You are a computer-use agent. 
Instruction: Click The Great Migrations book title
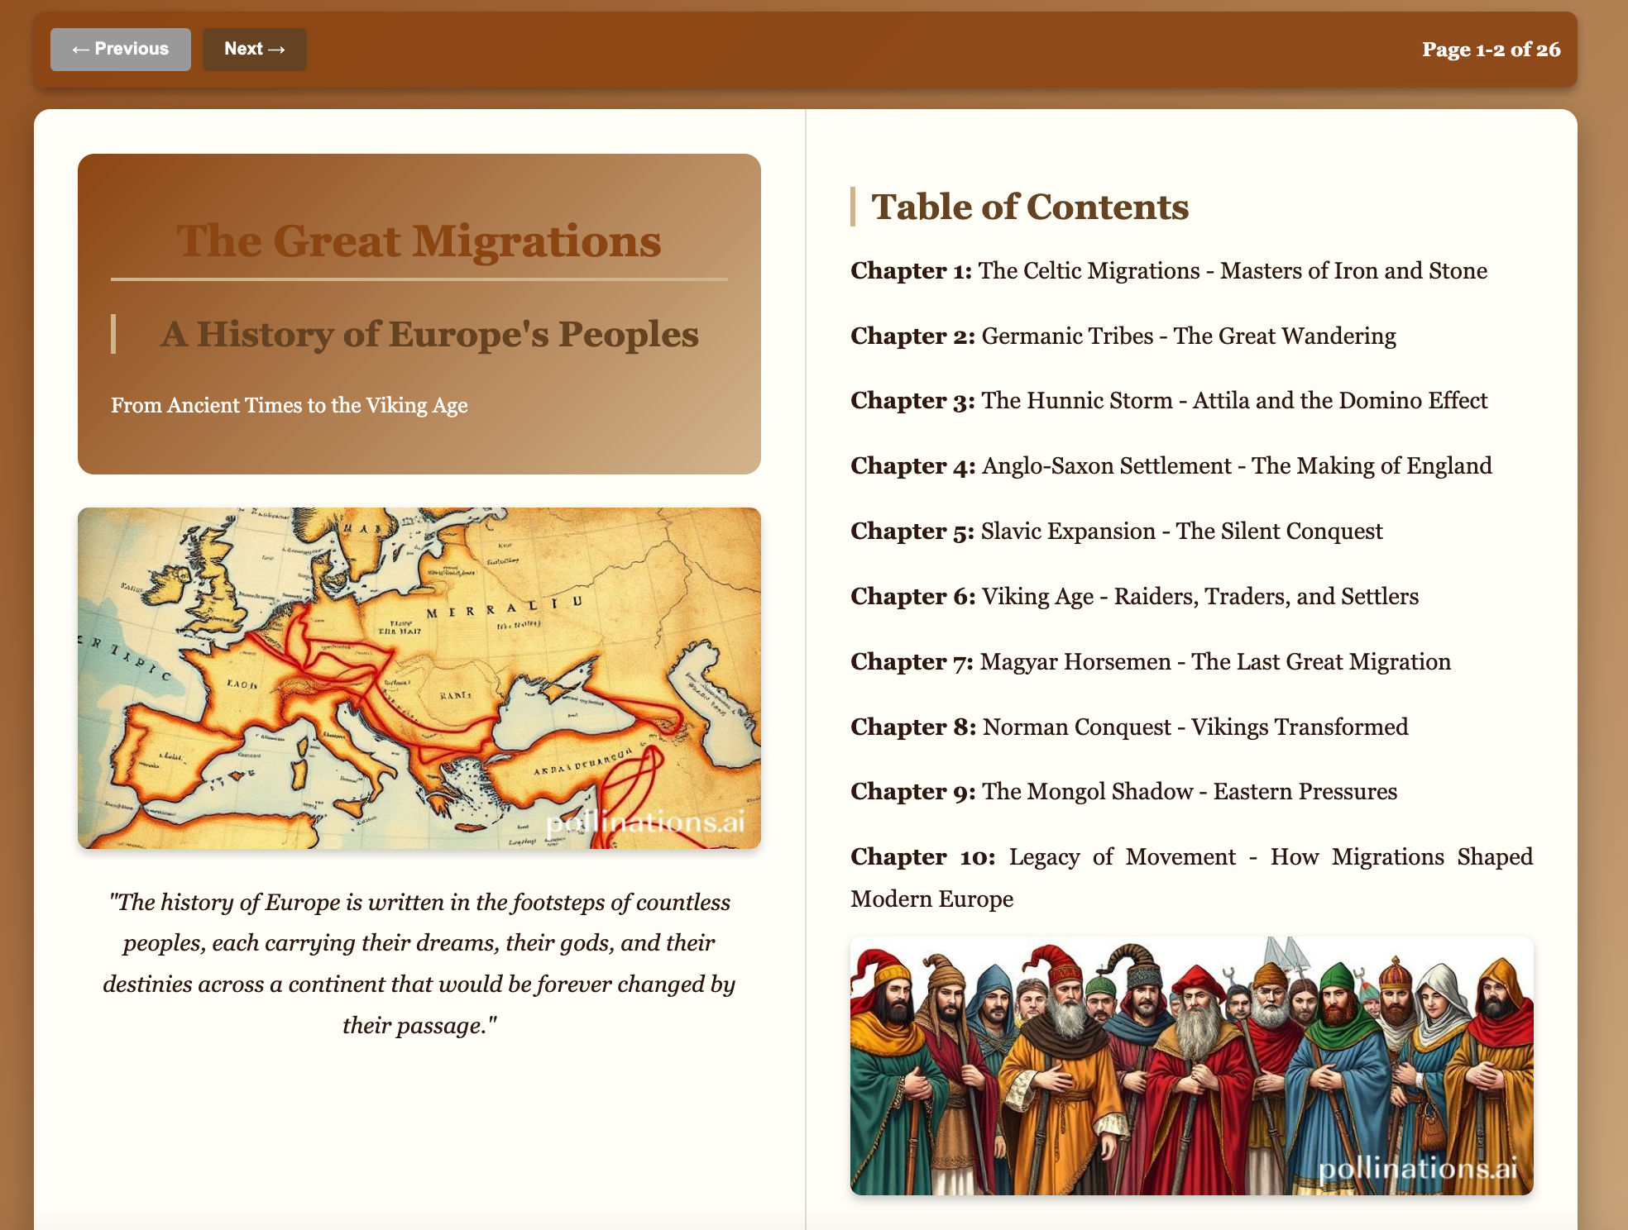[419, 241]
